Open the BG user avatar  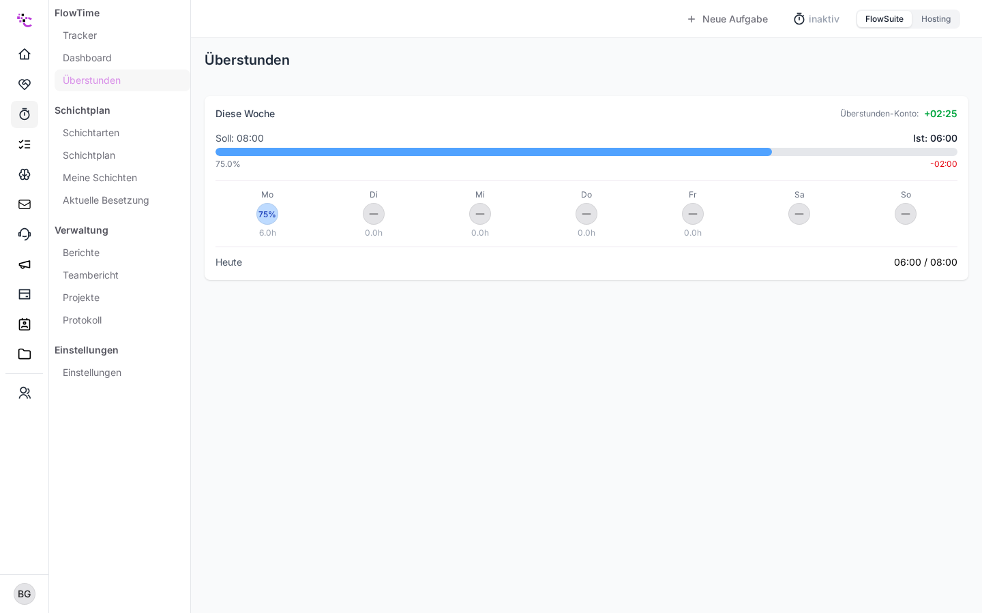tap(25, 594)
